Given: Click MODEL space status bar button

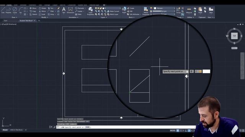Looking at the screenshot, I should [173, 131].
